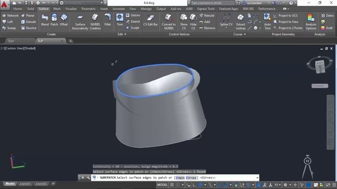Open the Annotate ribbon tab
The image size is (337, 189).
[118, 9]
